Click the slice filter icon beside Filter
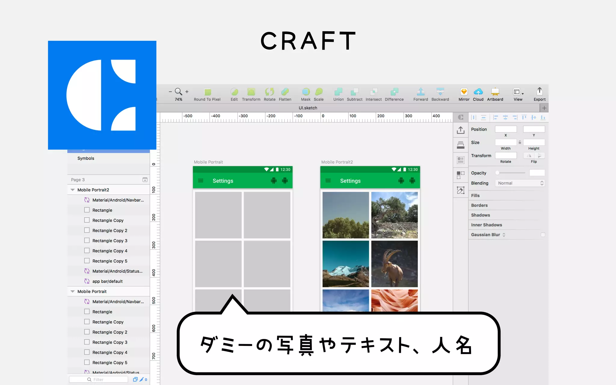This screenshot has width=616, height=385. pos(141,379)
